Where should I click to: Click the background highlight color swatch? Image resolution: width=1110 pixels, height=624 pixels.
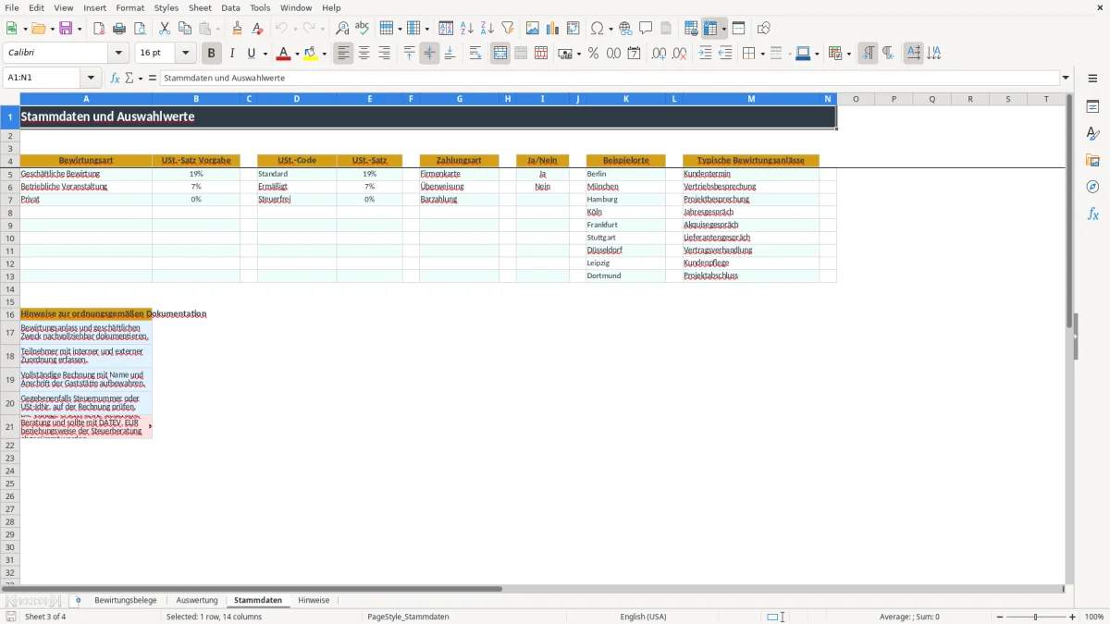coord(312,54)
